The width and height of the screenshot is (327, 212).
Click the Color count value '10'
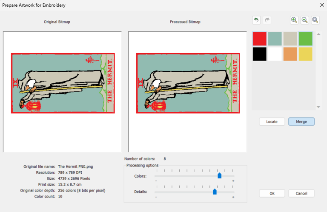(x=60, y=196)
